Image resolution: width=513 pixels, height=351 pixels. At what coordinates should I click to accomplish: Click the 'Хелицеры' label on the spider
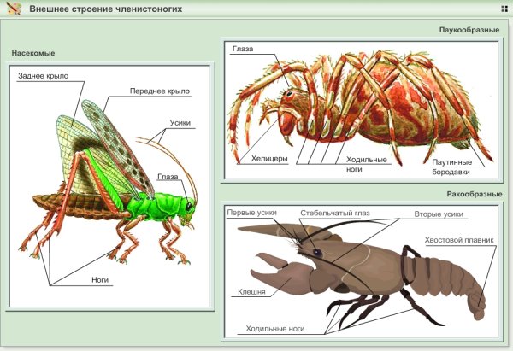click(x=268, y=158)
